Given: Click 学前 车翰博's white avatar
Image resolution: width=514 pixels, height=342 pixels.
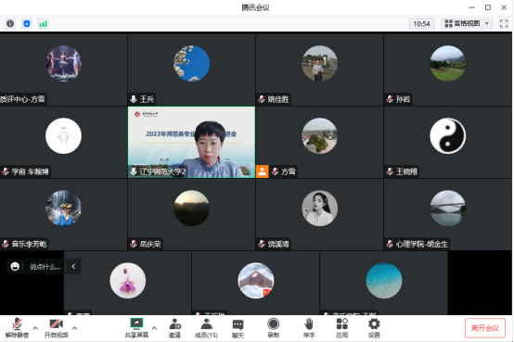Looking at the screenshot, I should tap(63, 135).
